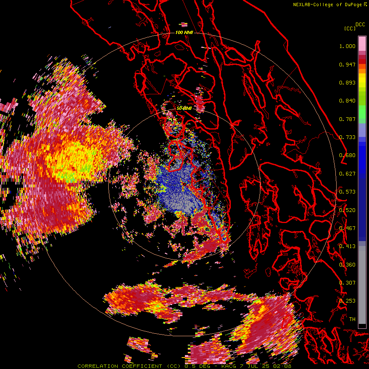Select the 0.307 color scale value

click(347, 283)
